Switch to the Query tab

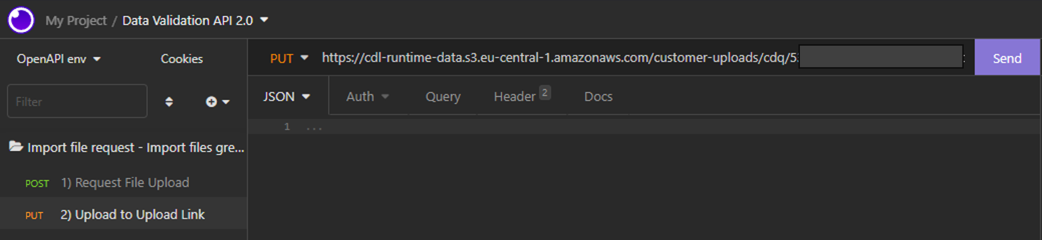click(443, 97)
